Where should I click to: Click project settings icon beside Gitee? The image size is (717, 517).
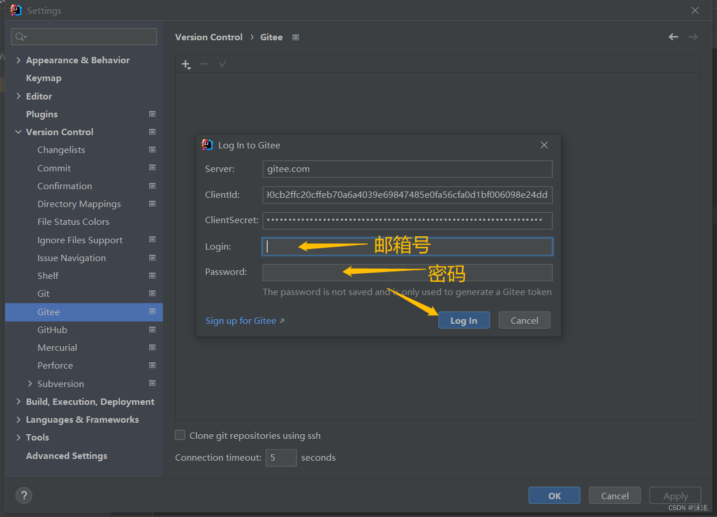(152, 312)
